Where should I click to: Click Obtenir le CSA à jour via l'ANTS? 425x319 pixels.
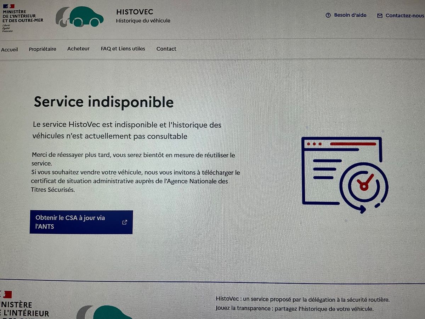pos(81,222)
